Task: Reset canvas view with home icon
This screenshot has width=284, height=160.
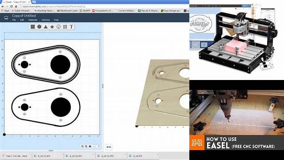Action: pos(90,146)
